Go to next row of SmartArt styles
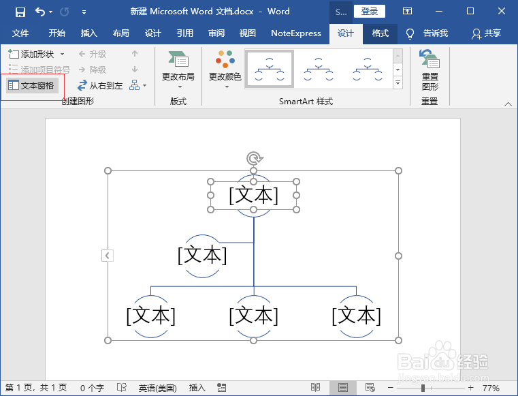 pyautogui.click(x=398, y=70)
